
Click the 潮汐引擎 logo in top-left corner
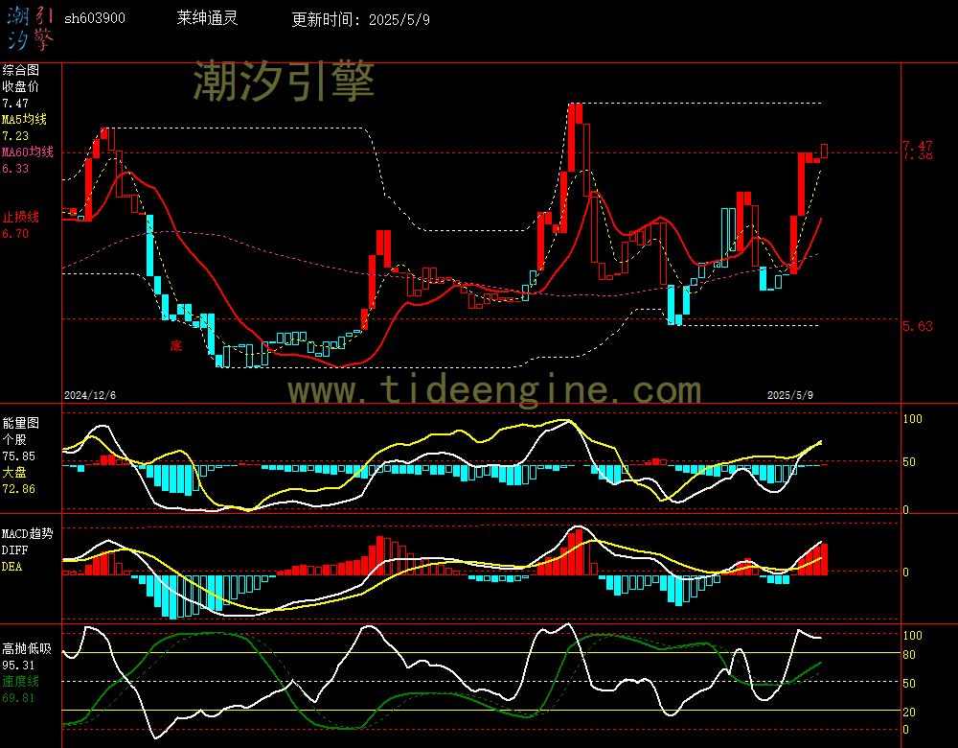(x=31, y=28)
